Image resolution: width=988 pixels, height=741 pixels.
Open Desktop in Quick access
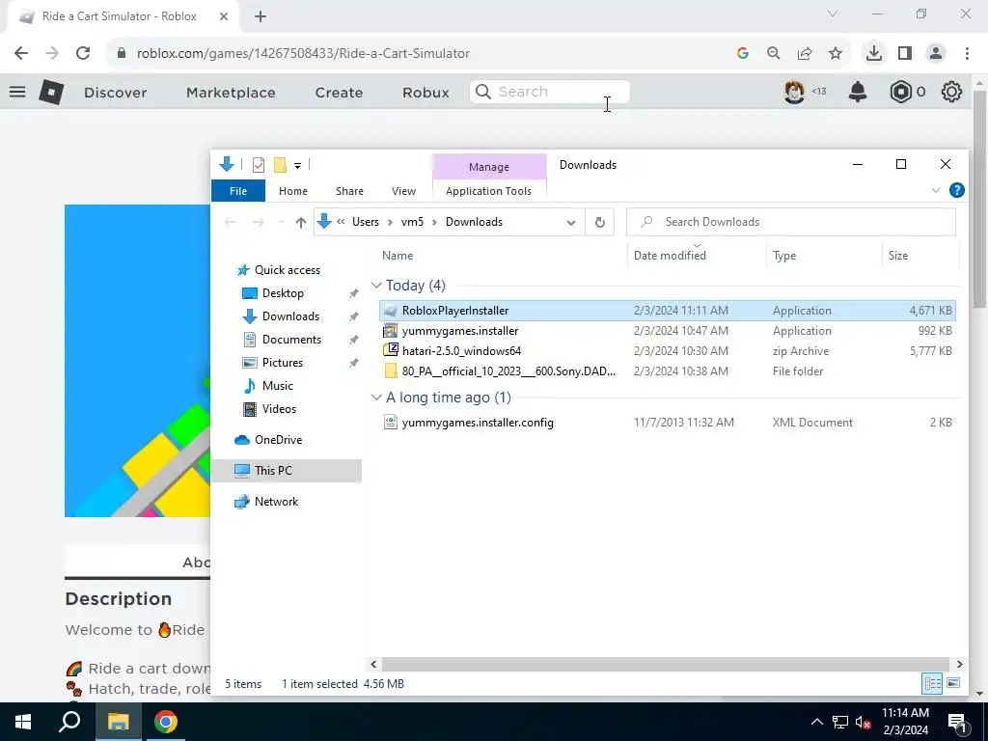pyautogui.click(x=283, y=293)
